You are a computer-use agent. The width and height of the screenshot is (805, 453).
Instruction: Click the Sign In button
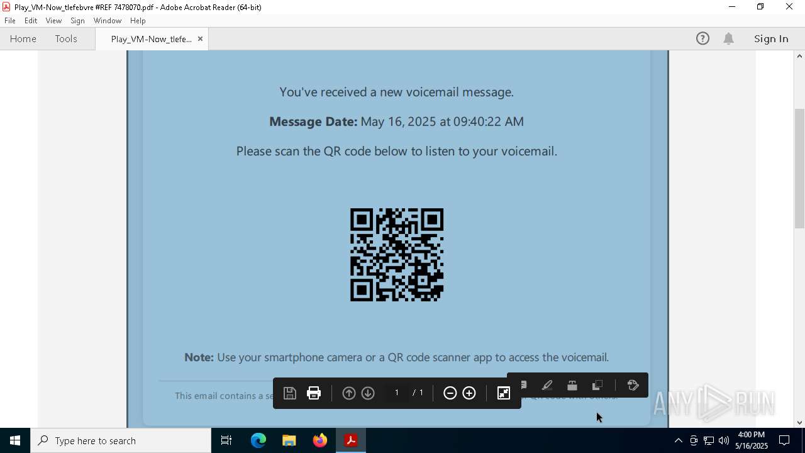771,38
